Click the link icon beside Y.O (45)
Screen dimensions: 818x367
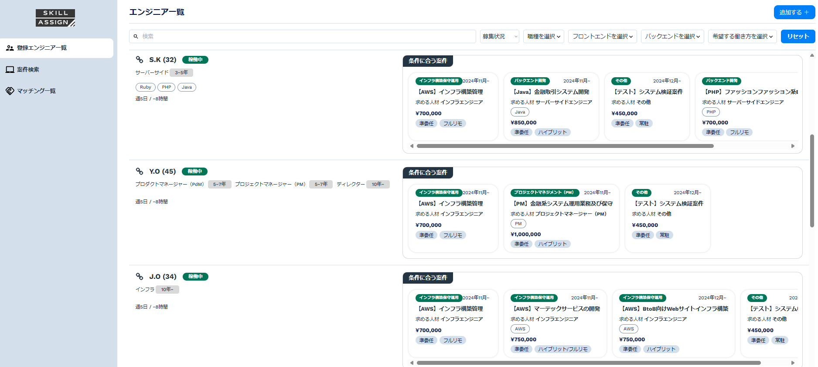(140, 171)
